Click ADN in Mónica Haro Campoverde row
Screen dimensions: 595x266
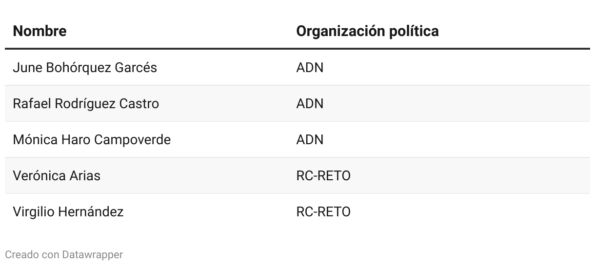tap(310, 140)
